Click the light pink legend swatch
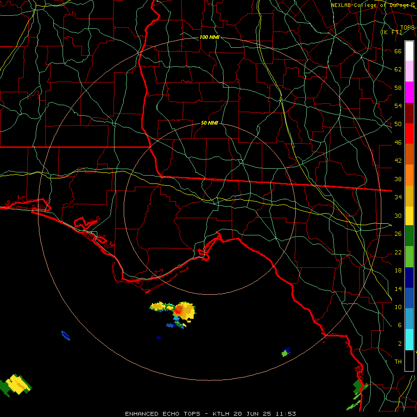The image size is (417, 417). pyautogui.click(x=409, y=71)
